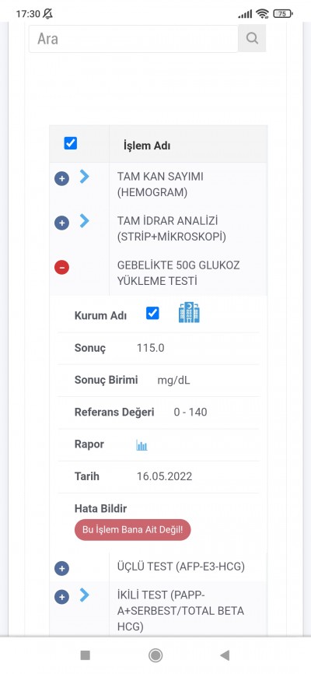
Task: Toggle the İşlem Adı header checkbox
Action: (x=71, y=143)
